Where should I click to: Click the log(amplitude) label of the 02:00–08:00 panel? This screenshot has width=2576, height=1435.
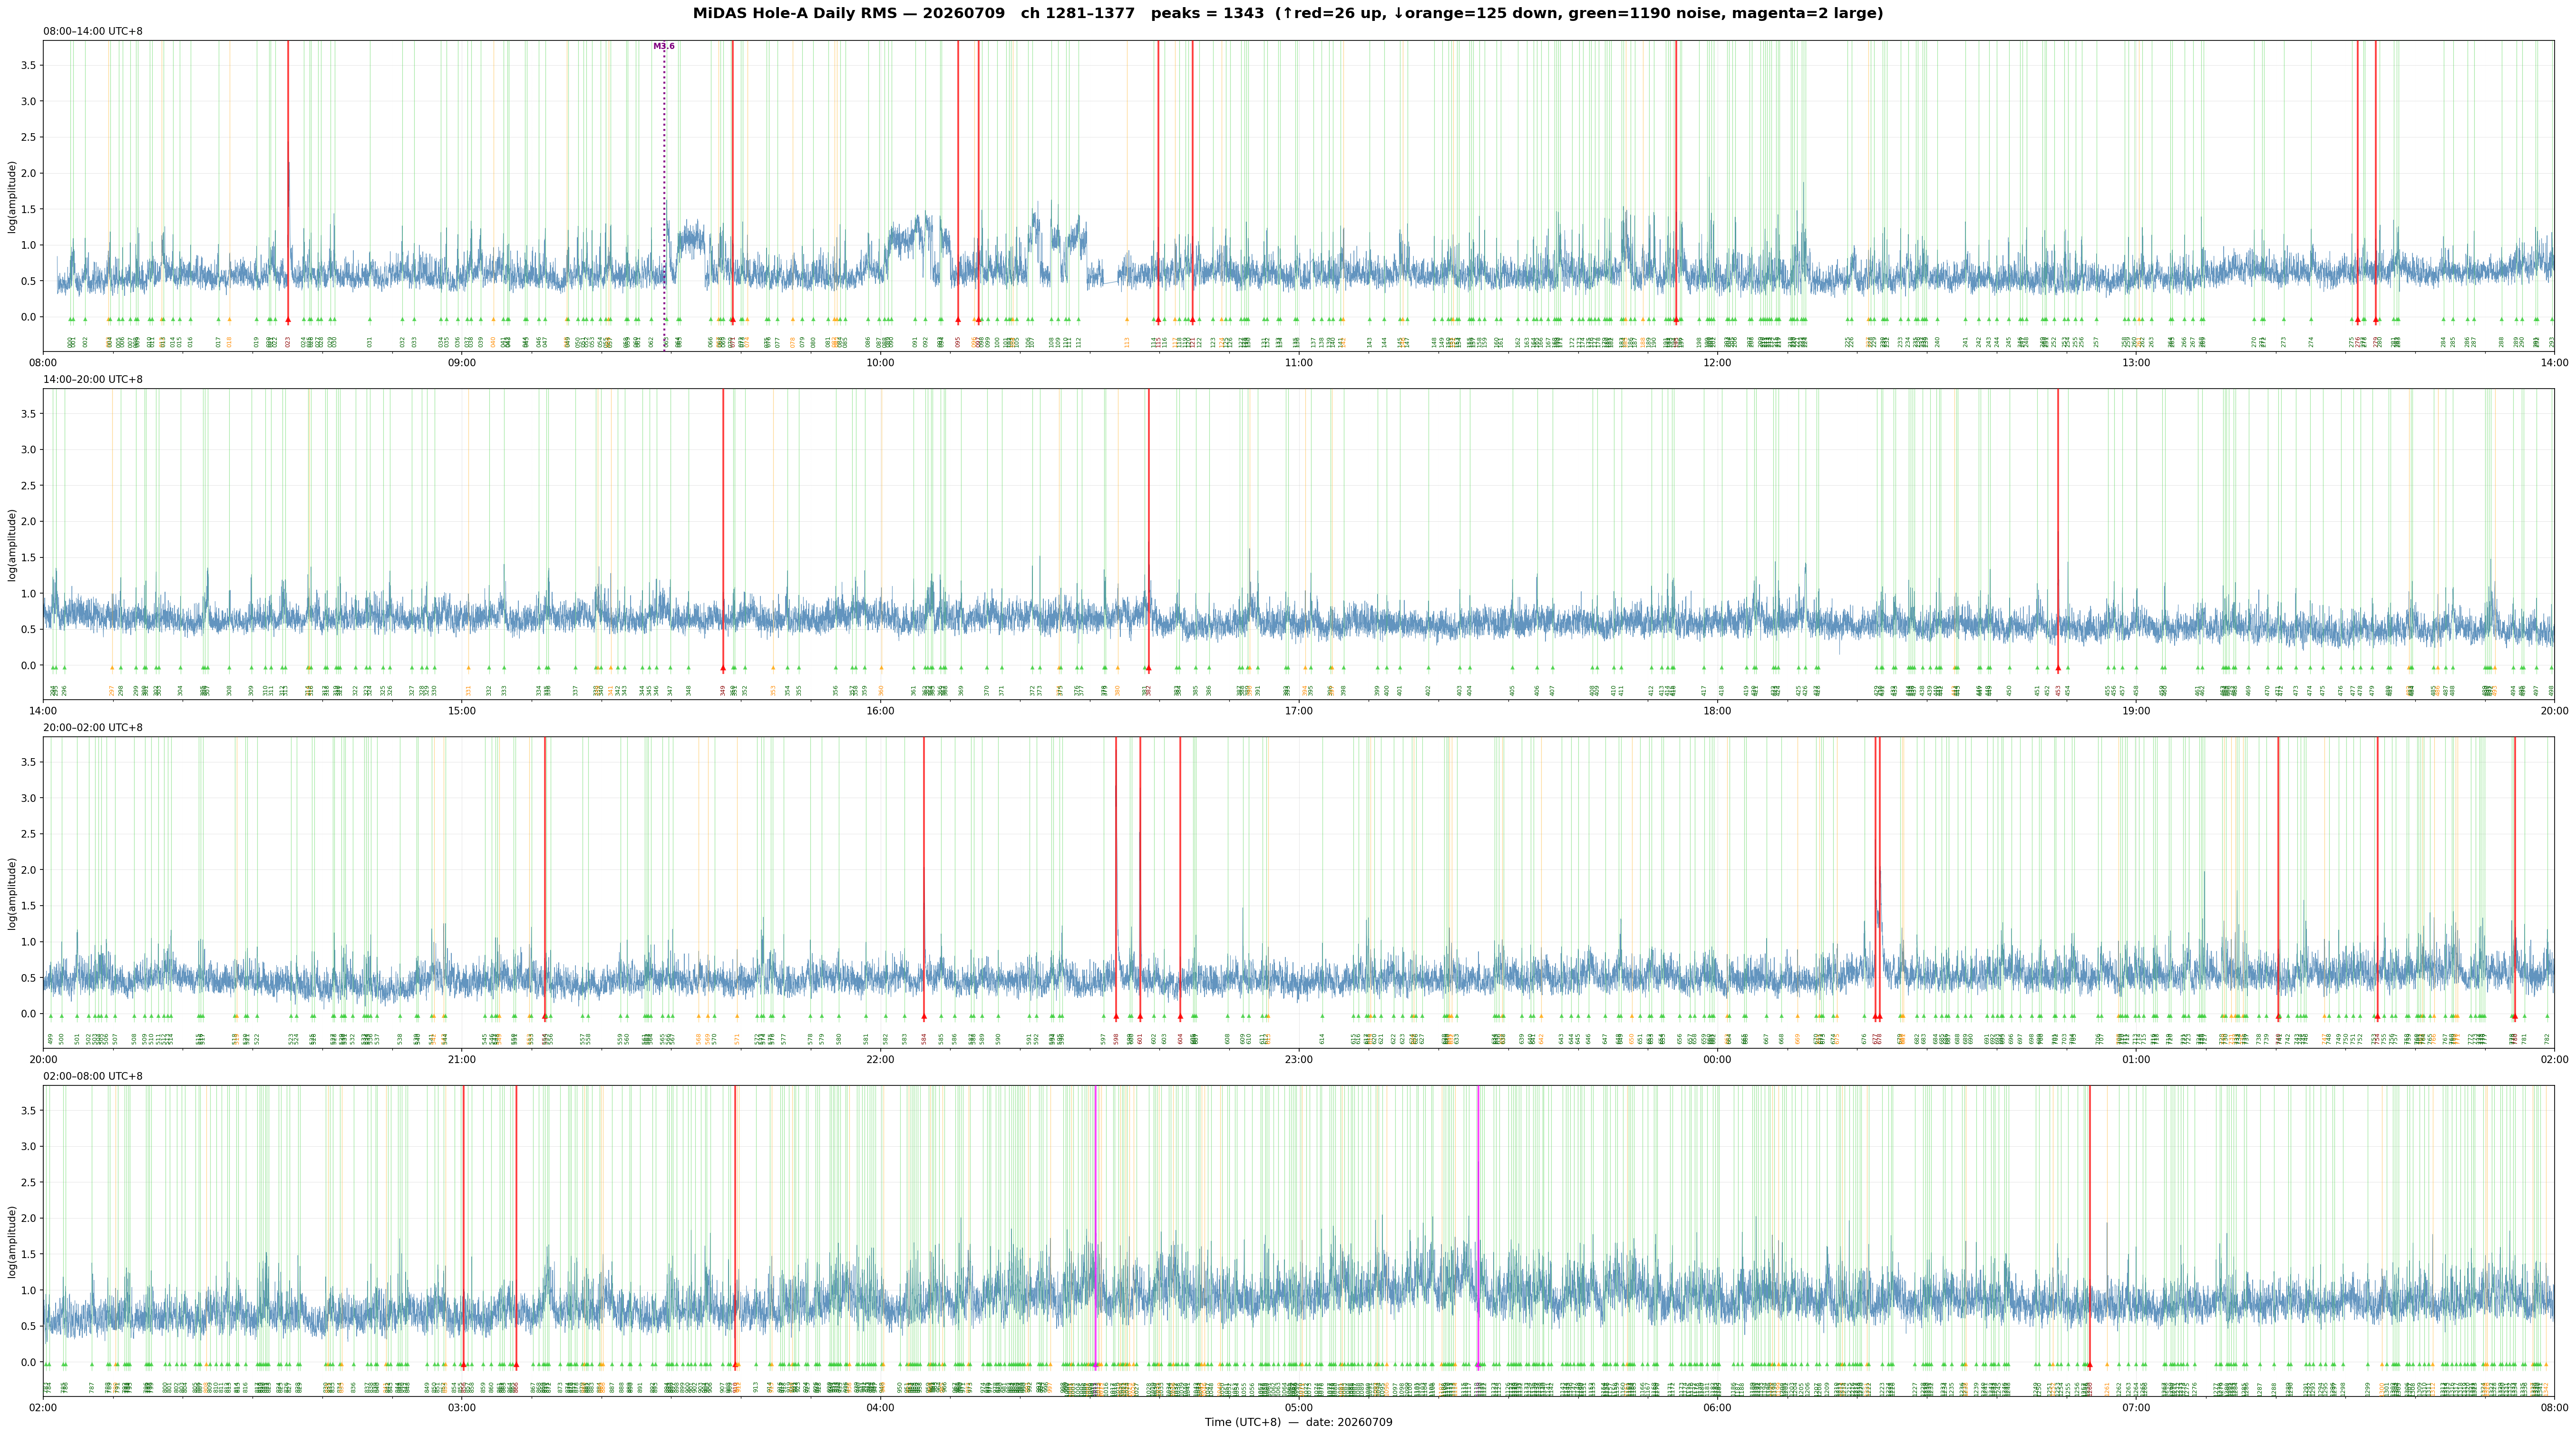(13, 1242)
